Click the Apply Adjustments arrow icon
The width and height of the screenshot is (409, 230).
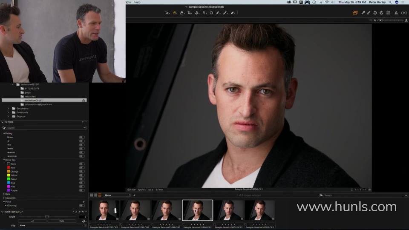(369, 13)
